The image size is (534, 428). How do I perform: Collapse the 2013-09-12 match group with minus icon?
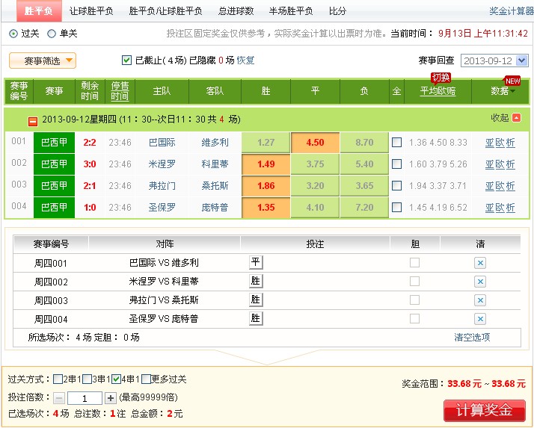(33, 120)
